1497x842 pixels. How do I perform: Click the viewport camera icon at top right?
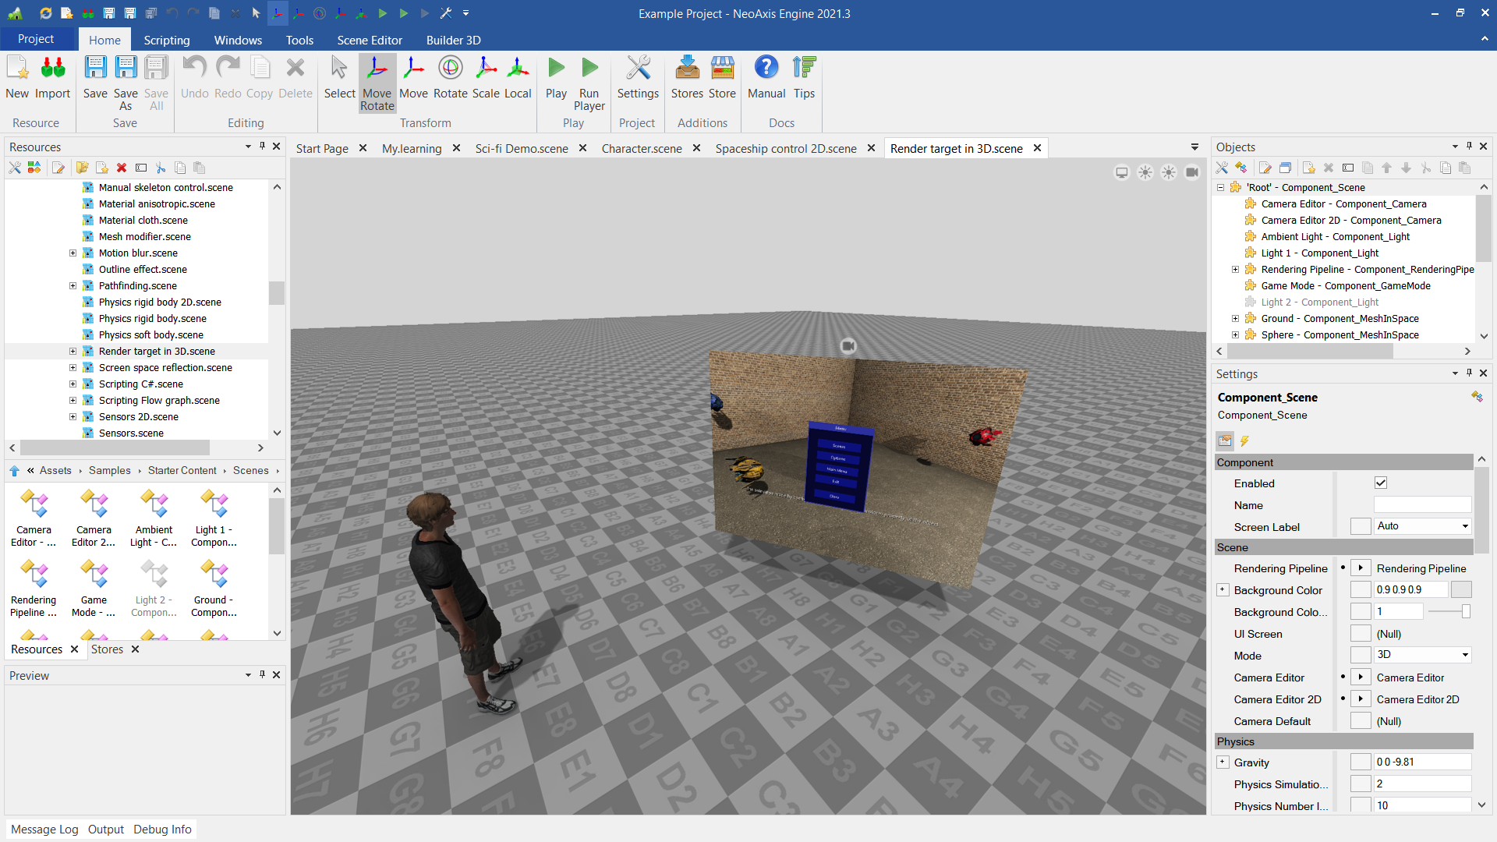pyautogui.click(x=1191, y=172)
